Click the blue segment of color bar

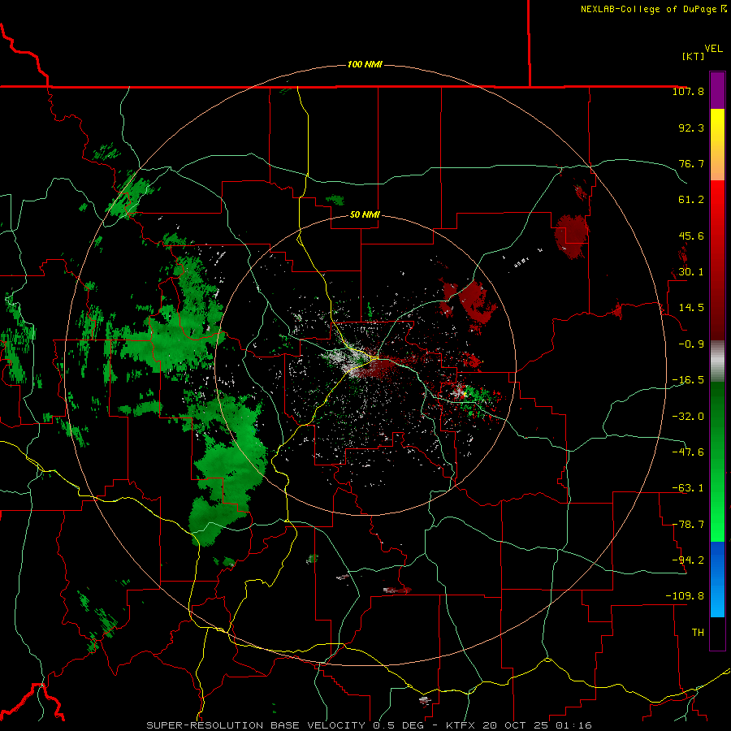coord(717,579)
